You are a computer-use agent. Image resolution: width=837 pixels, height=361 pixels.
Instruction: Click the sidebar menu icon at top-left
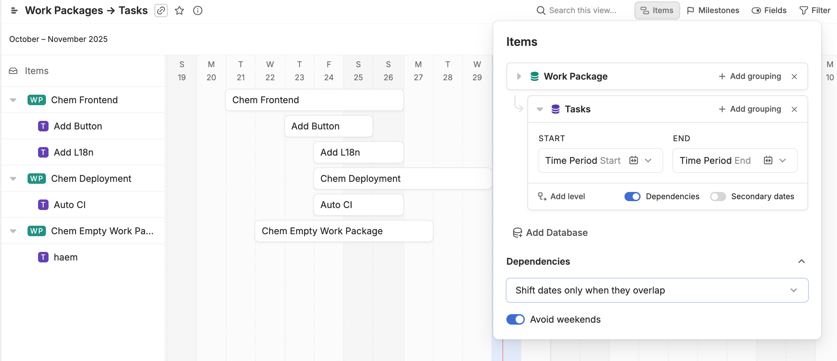click(14, 10)
